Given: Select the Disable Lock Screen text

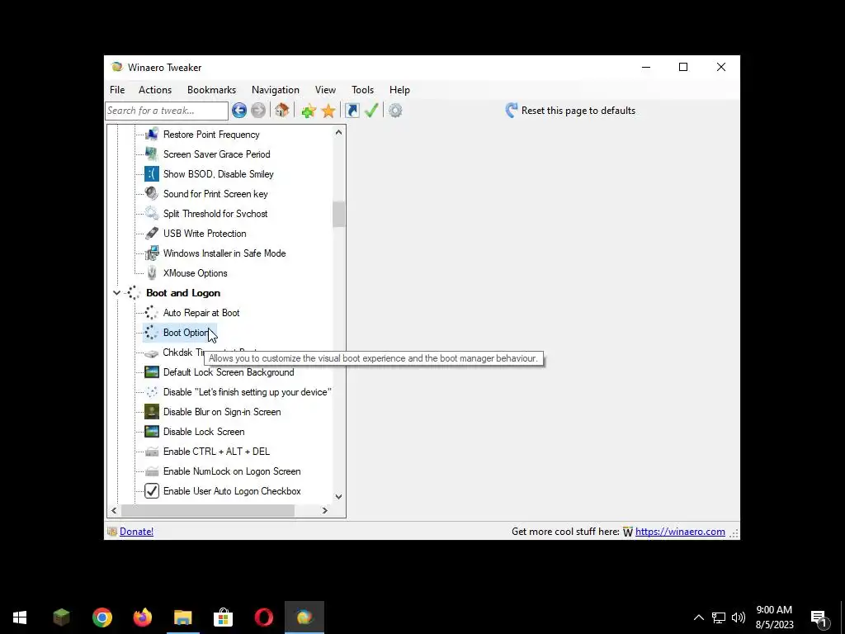Looking at the screenshot, I should [204, 432].
